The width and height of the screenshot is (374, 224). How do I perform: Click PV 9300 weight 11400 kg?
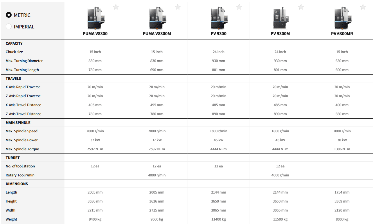(x=219, y=219)
